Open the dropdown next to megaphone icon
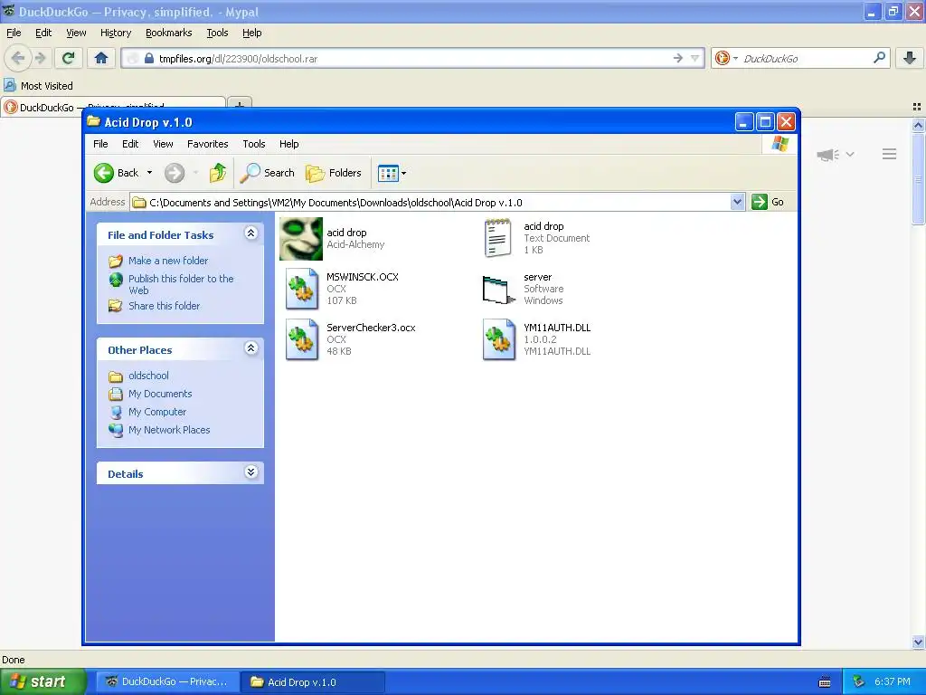926x695 pixels. click(850, 154)
